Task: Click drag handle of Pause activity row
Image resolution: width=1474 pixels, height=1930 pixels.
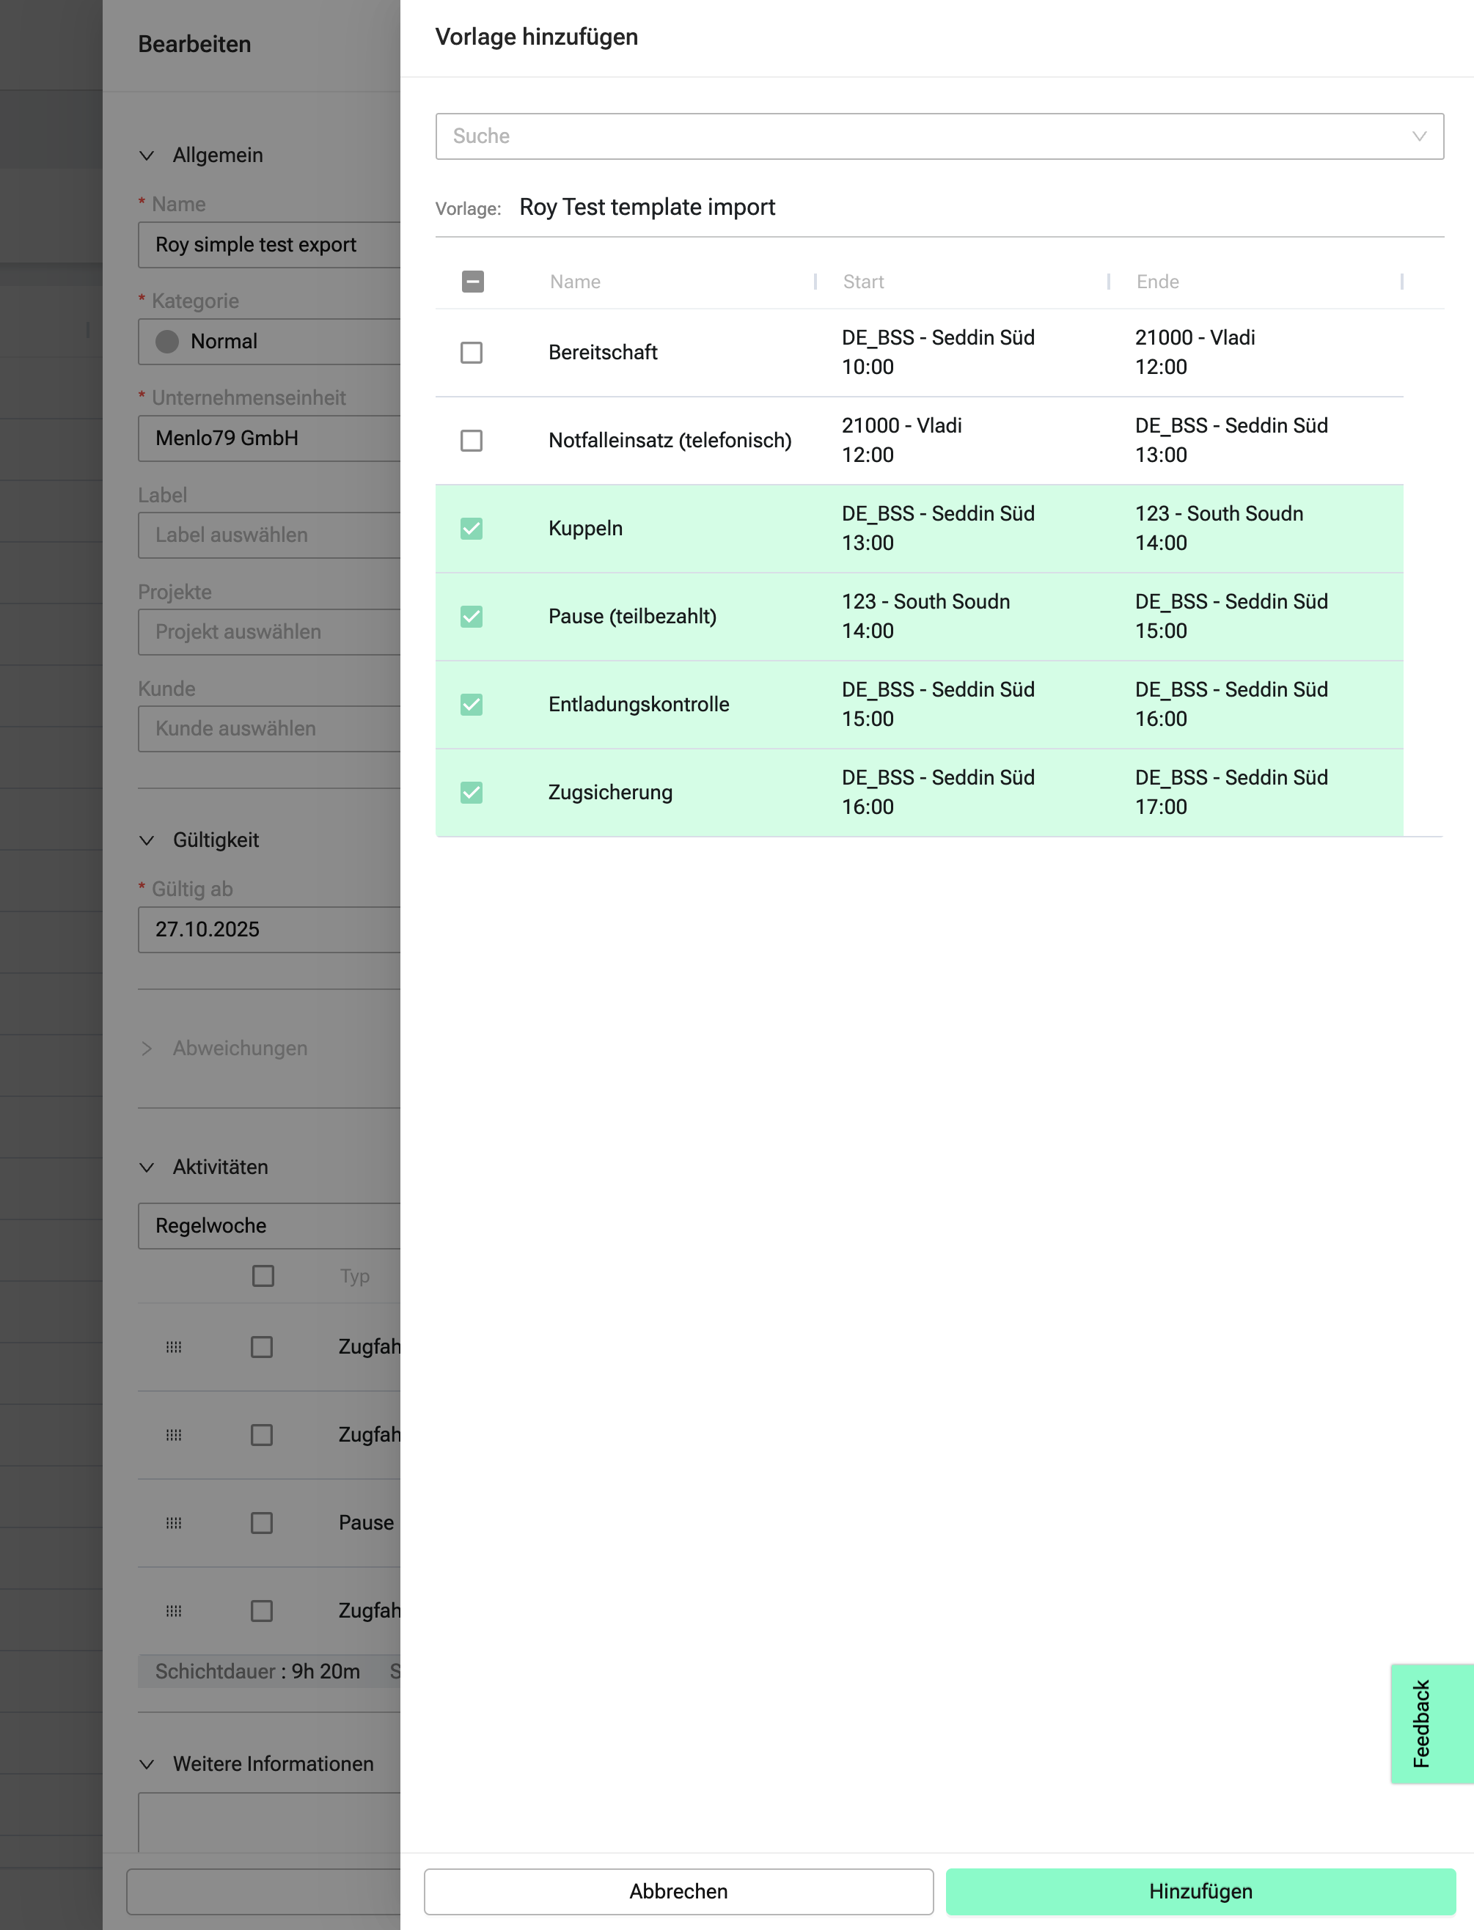Action: click(x=174, y=1523)
